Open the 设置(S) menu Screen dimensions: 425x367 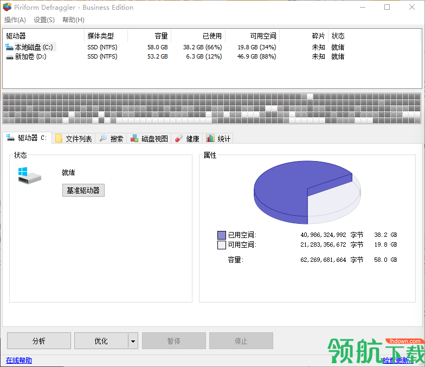pos(44,20)
